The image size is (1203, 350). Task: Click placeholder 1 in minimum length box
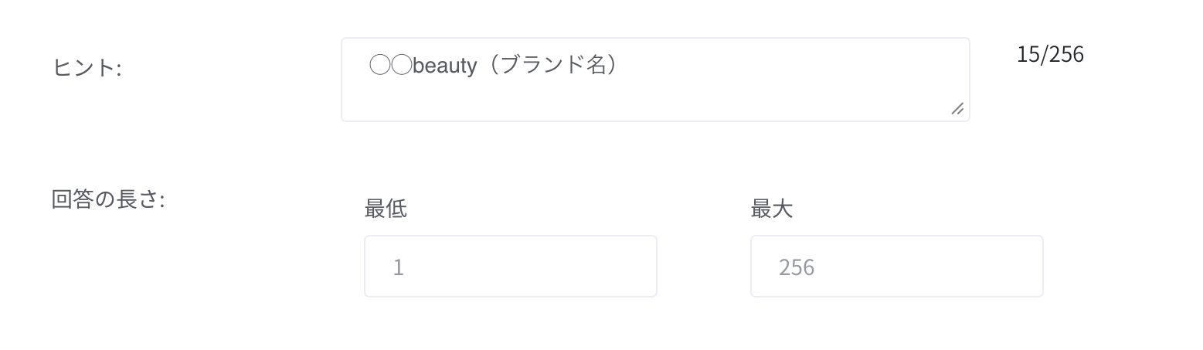(x=399, y=267)
